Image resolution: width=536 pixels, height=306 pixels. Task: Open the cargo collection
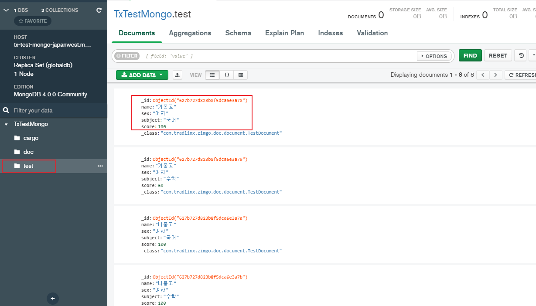pos(31,138)
